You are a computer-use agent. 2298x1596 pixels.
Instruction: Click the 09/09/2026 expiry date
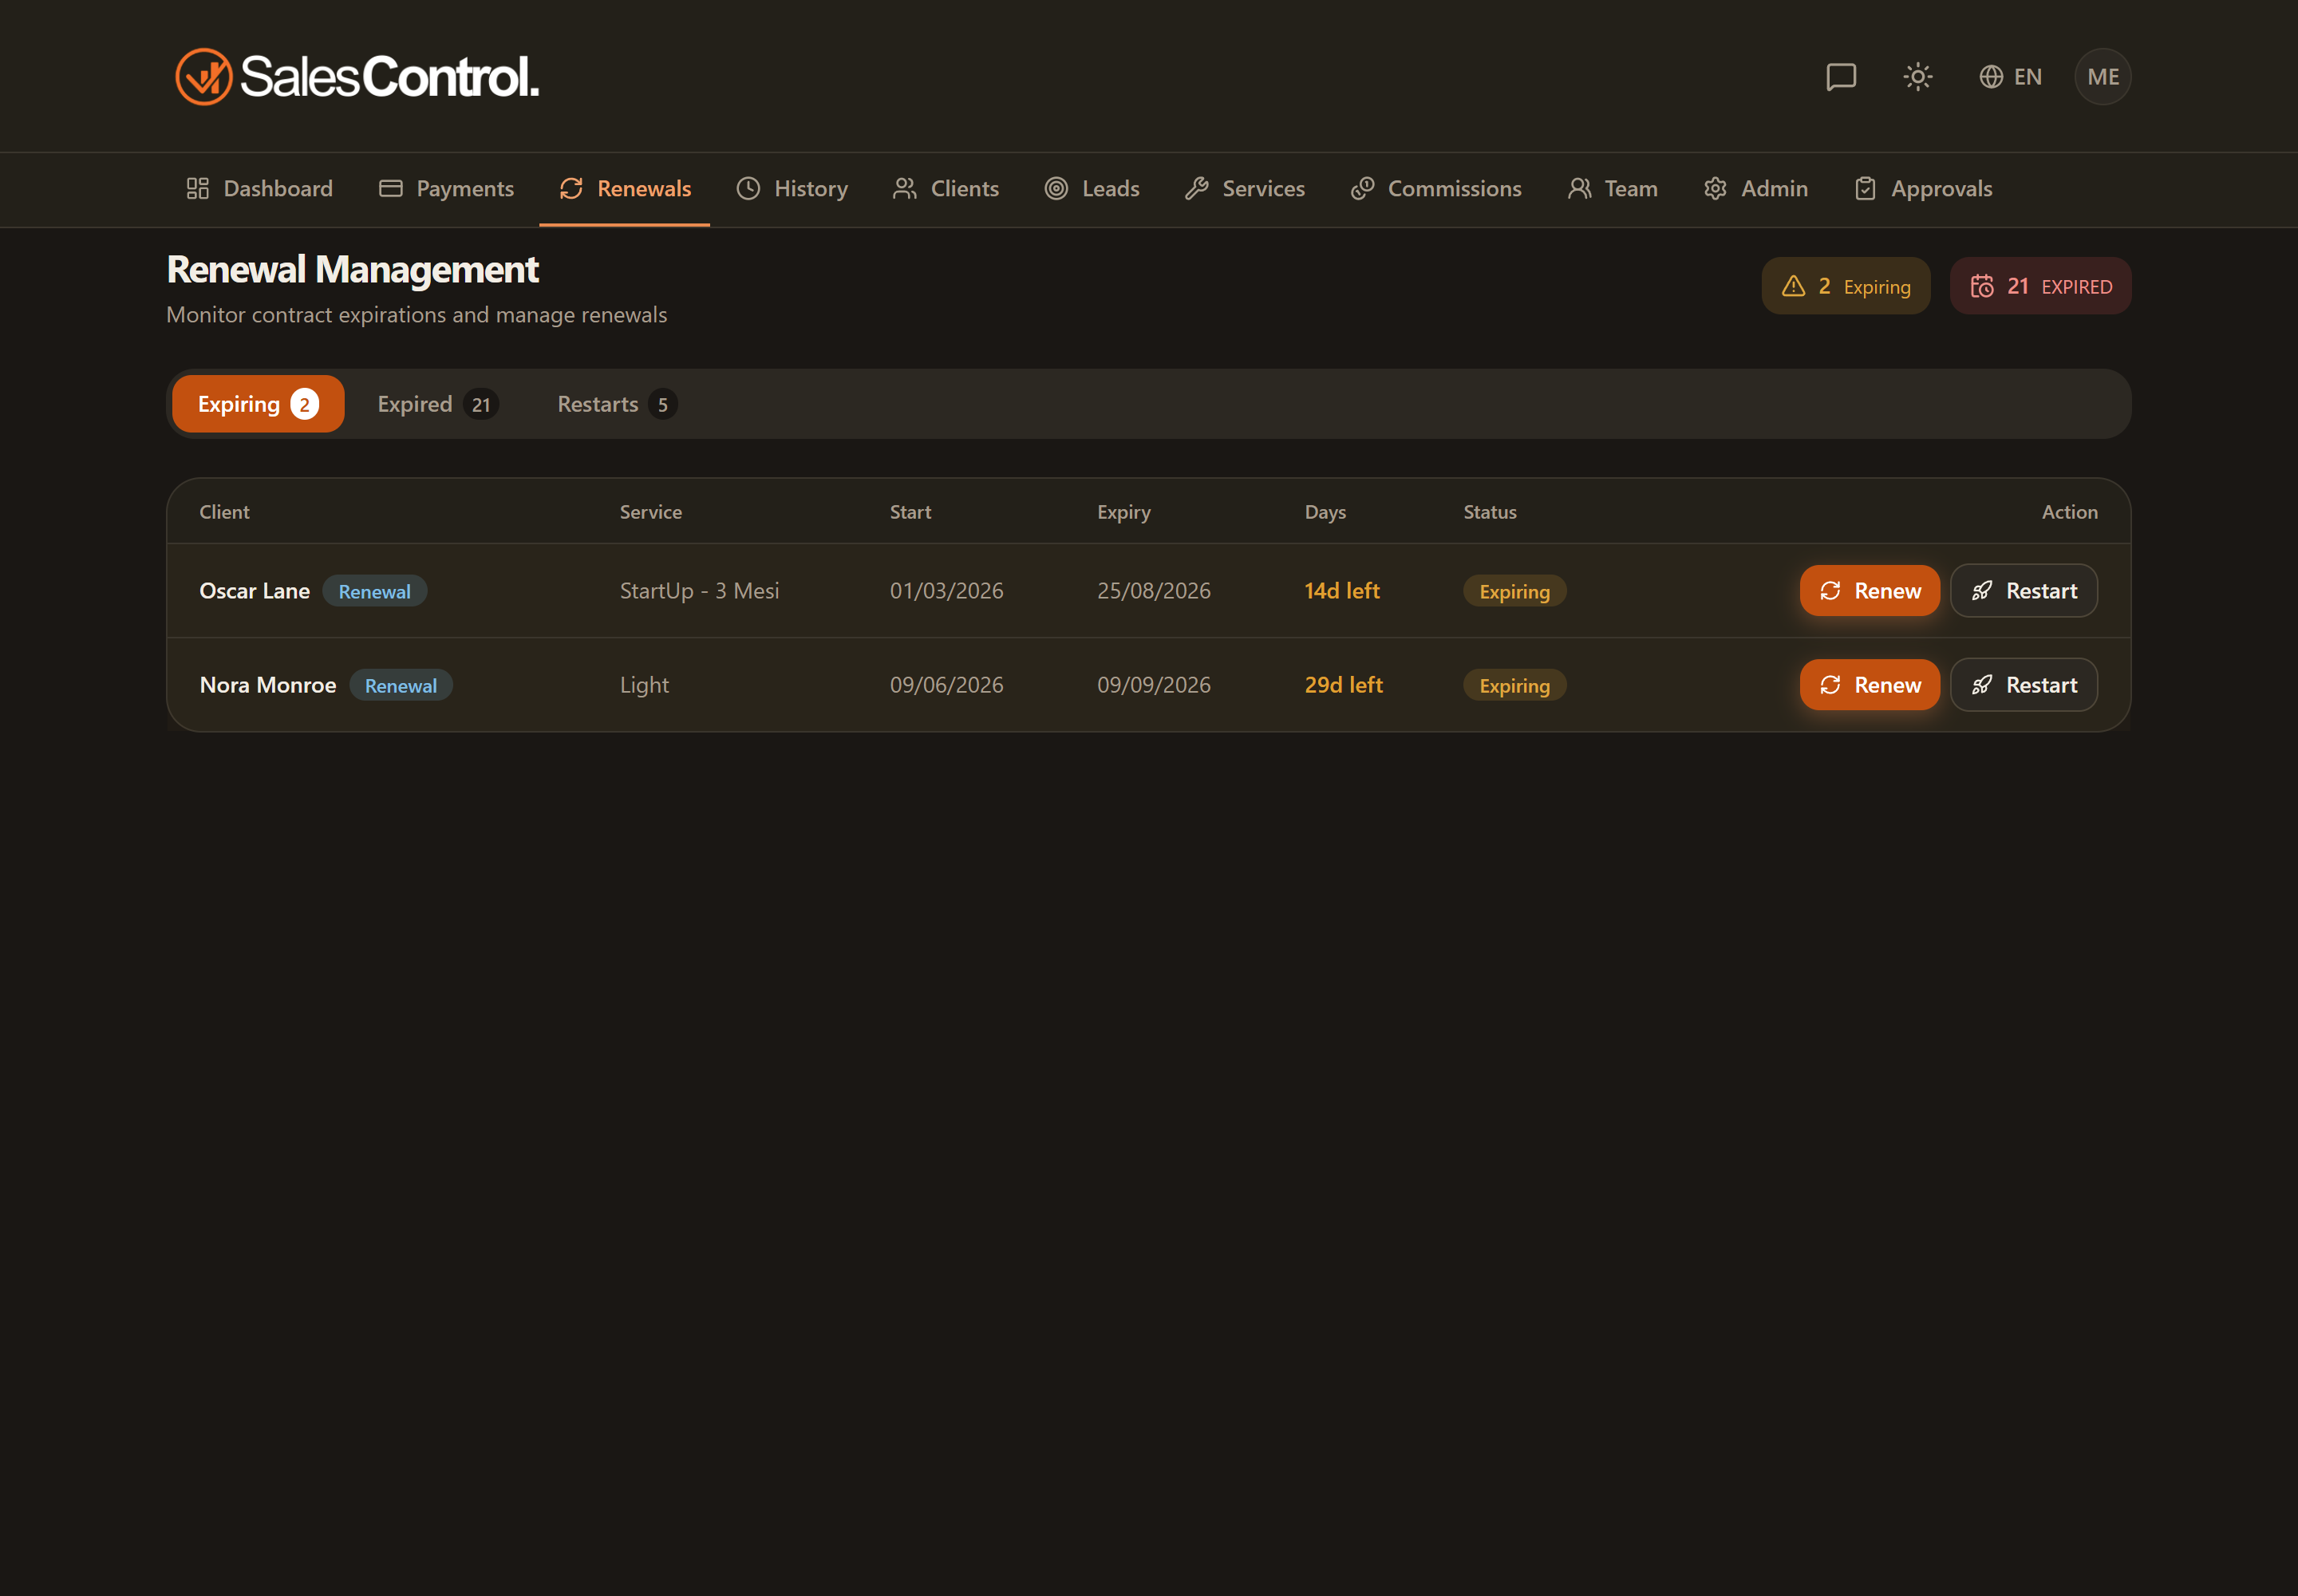pyautogui.click(x=1153, y=685)
